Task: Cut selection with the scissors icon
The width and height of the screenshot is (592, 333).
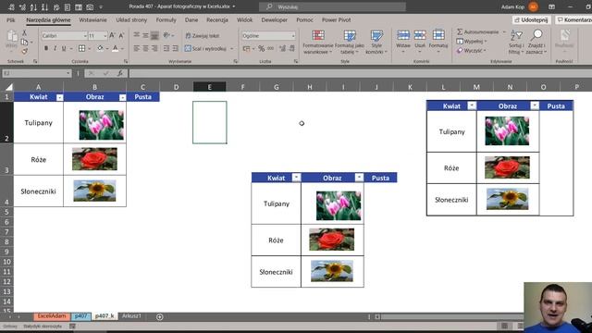Action: 25,33
